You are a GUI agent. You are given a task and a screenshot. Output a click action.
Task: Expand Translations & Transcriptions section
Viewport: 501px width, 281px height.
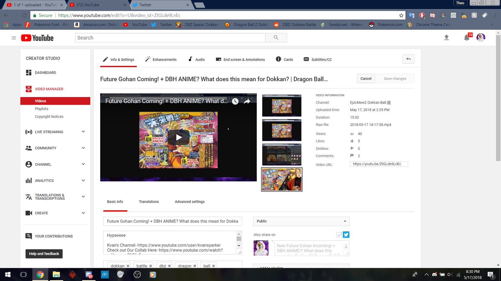[x=83, y=196]
